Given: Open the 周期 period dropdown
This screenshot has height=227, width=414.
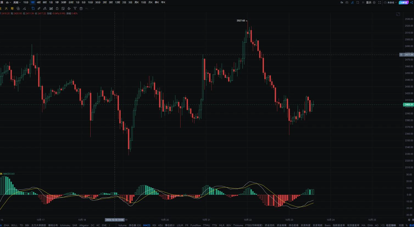Looking at the screenshot, I should coord(17,2).
